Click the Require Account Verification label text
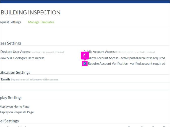Viewport: 170px width, 127px height. click(126, 63)
